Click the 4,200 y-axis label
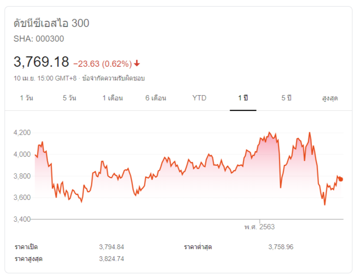The width and height of the screenshot is (356, 280). (23, 132)
